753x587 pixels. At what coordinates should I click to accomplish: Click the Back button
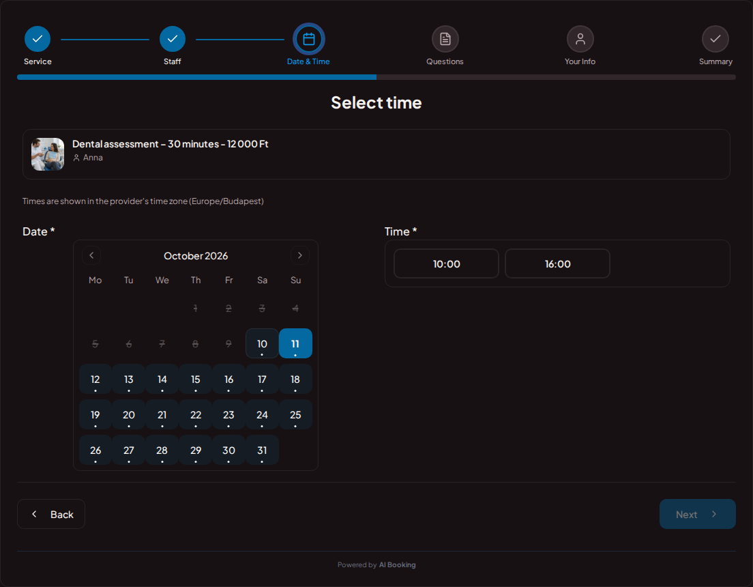point(51,514)
